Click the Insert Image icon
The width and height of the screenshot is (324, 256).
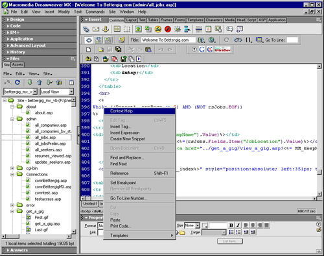pyautogui.click(x=138, y=29)
